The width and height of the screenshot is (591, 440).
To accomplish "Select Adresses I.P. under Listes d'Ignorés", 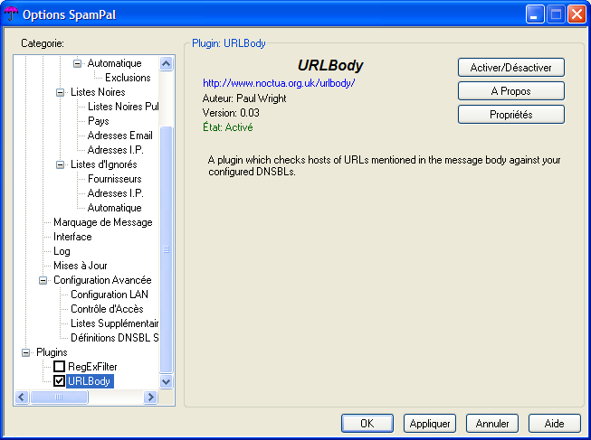I will (x=115, y=193).
